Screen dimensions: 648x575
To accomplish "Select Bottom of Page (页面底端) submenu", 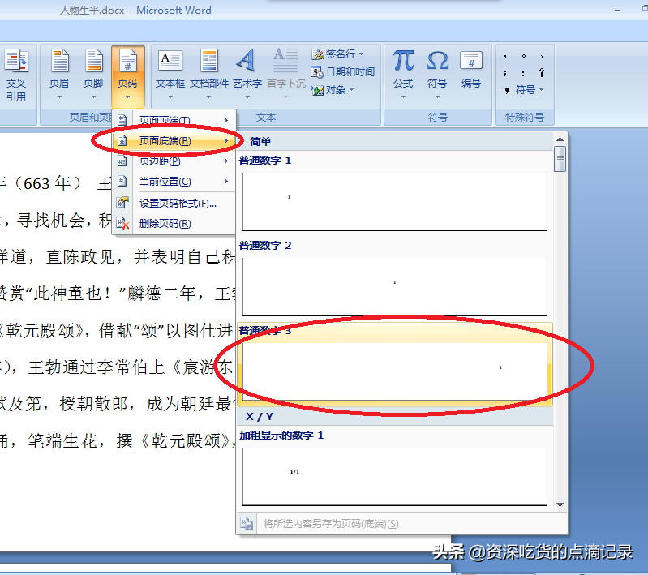I will [174, 140].
